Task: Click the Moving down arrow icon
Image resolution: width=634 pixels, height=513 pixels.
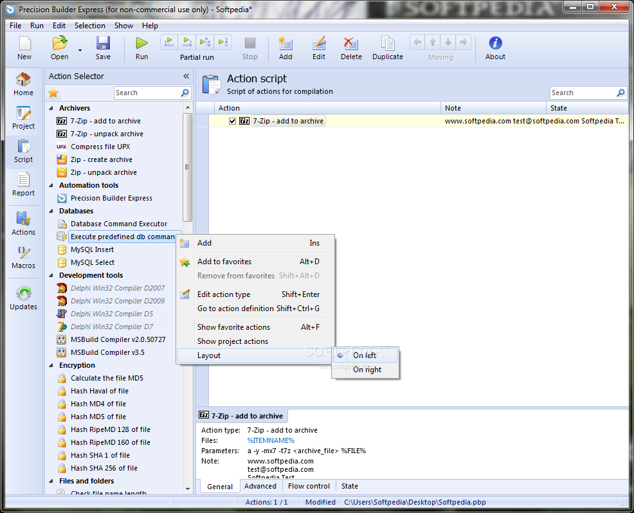Action: point(448,42)
